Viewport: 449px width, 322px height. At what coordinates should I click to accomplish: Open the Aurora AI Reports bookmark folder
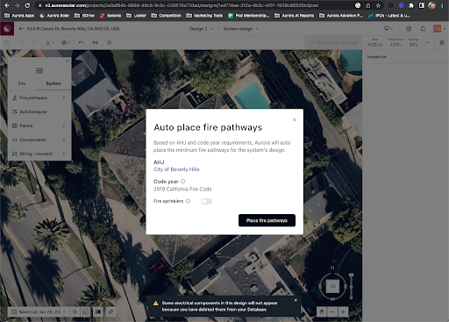294,16
